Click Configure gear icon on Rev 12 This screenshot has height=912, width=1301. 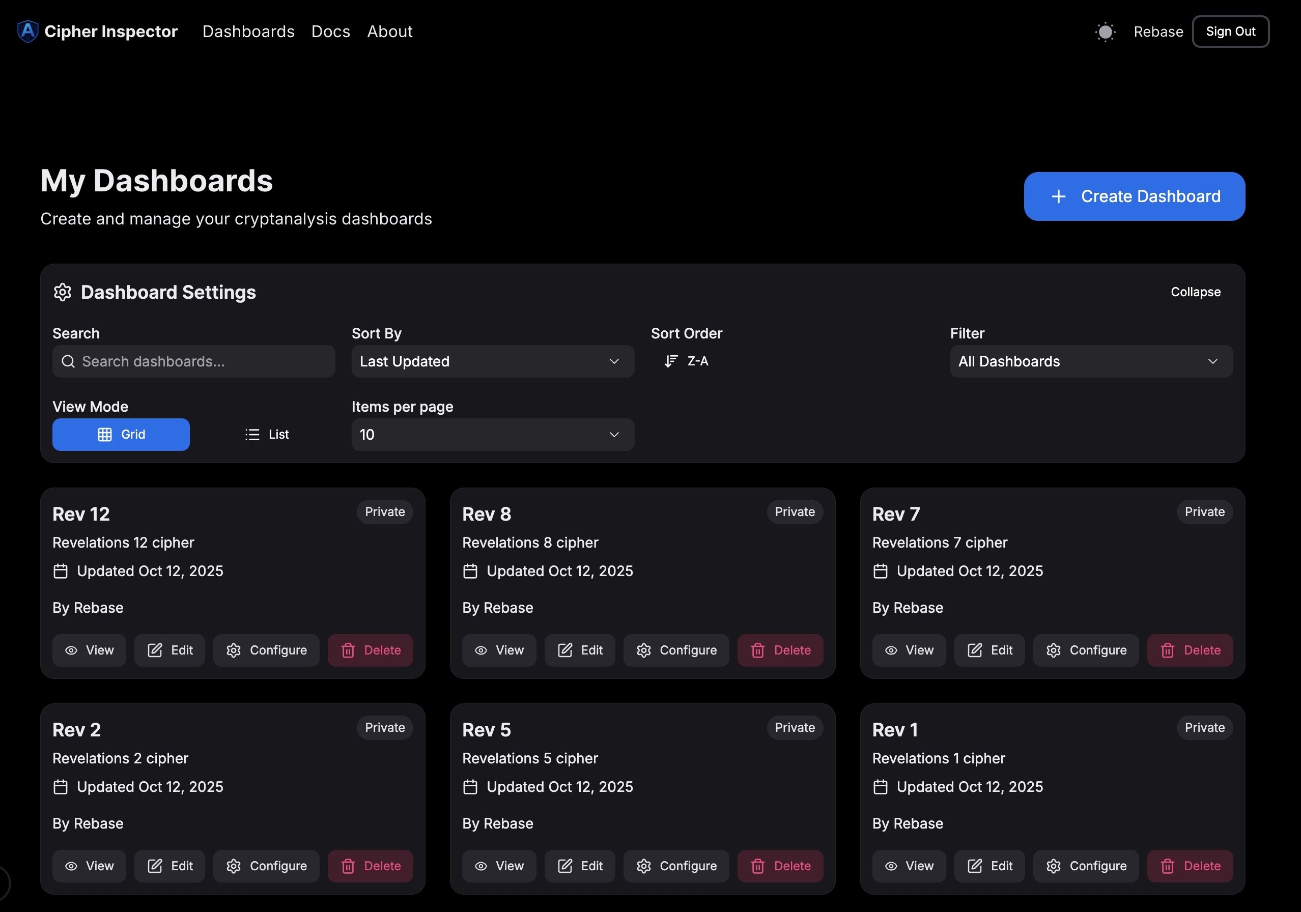pos(234,650)
